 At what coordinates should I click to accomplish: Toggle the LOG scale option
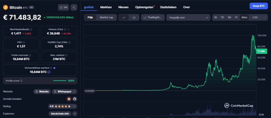(x=255, y=17)
